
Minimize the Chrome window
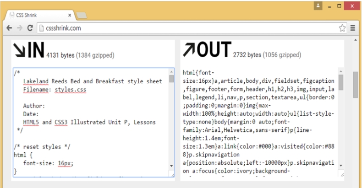tap(329, 6)
